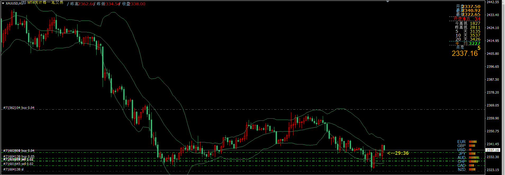505x175 pixels.
Task: Click the 昨低 2334.54 value
Action: (108, 4)
